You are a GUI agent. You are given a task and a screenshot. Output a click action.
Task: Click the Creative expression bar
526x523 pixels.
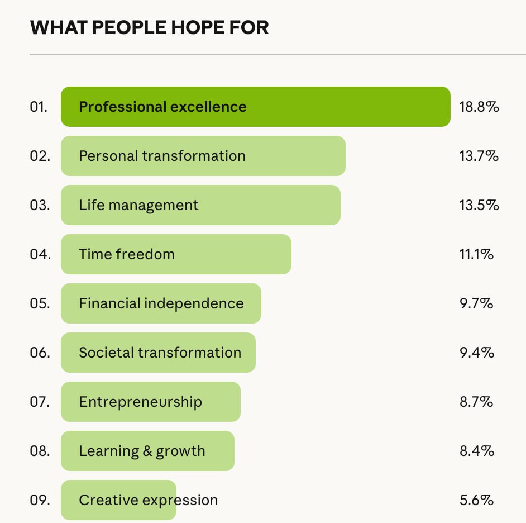pos(118,500)
